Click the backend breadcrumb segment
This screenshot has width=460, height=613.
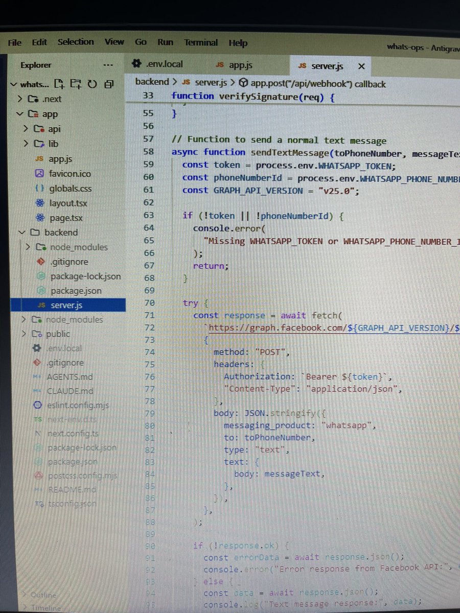(x=152, y=82)
